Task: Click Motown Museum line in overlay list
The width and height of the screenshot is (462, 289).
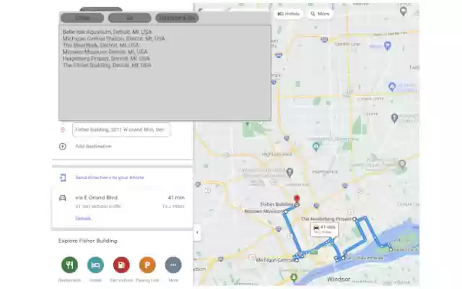Action: [x=105, y=51]
